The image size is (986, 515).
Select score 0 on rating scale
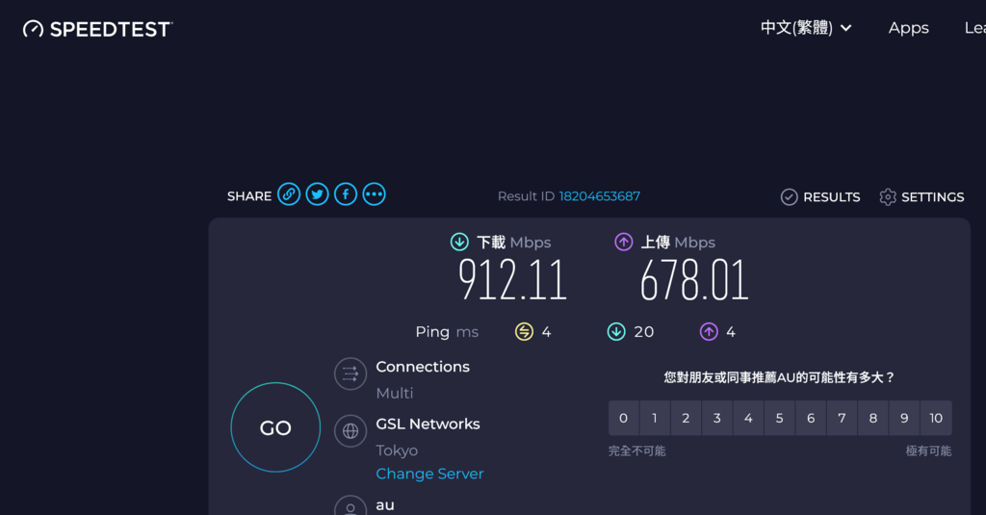tap(623, 418)
